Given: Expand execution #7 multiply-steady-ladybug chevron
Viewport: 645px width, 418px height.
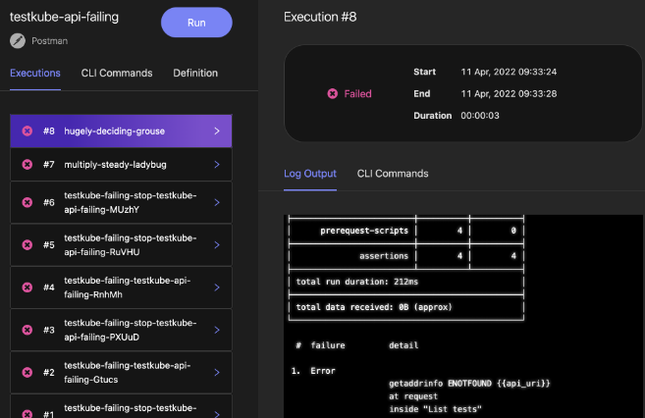Looking at the screenshot, I should [217, 165].
